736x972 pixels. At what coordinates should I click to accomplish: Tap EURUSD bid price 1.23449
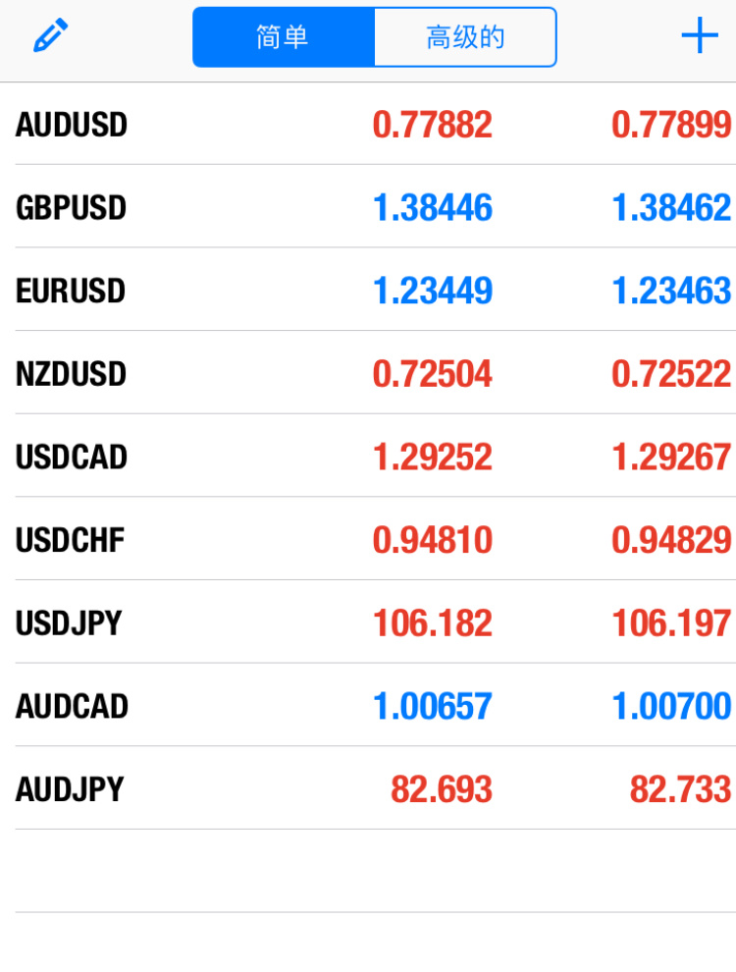tap(433, 291)
